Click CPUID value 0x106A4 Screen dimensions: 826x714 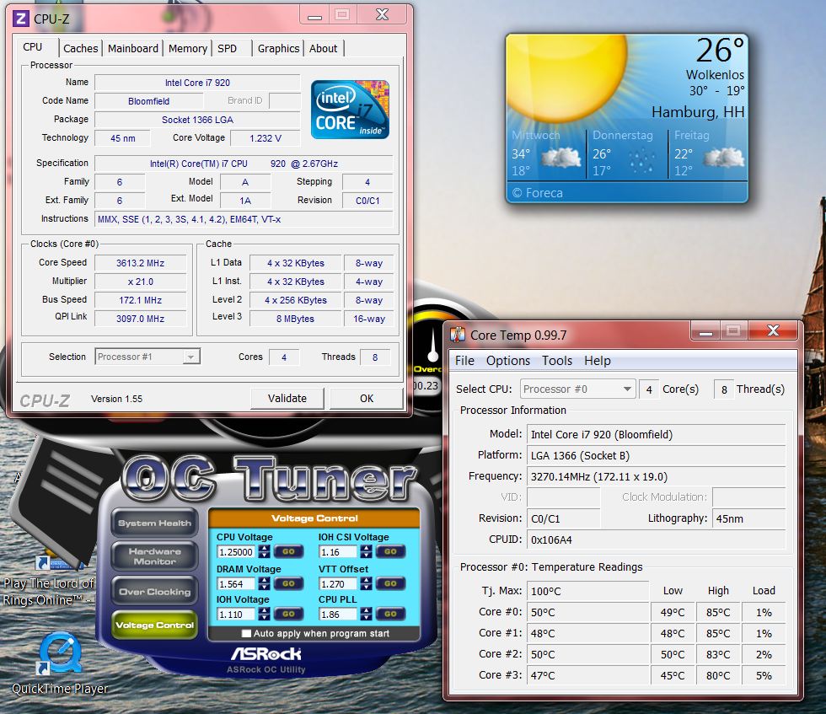[656, 540]
